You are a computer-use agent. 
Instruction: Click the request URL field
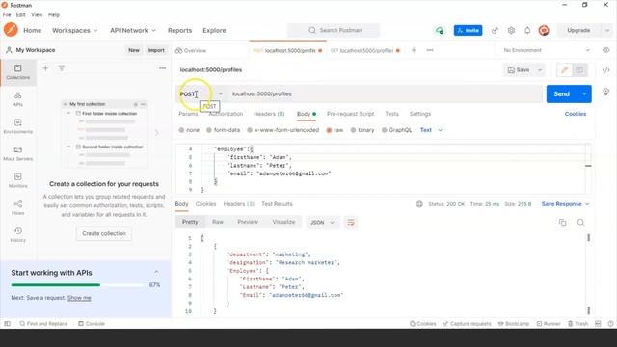pyautogui.click(x=386, y=94)
